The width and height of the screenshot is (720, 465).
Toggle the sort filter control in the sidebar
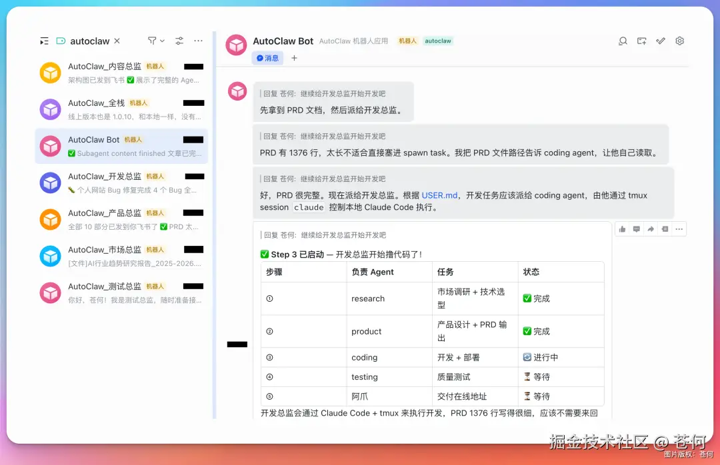coord(179,41)
